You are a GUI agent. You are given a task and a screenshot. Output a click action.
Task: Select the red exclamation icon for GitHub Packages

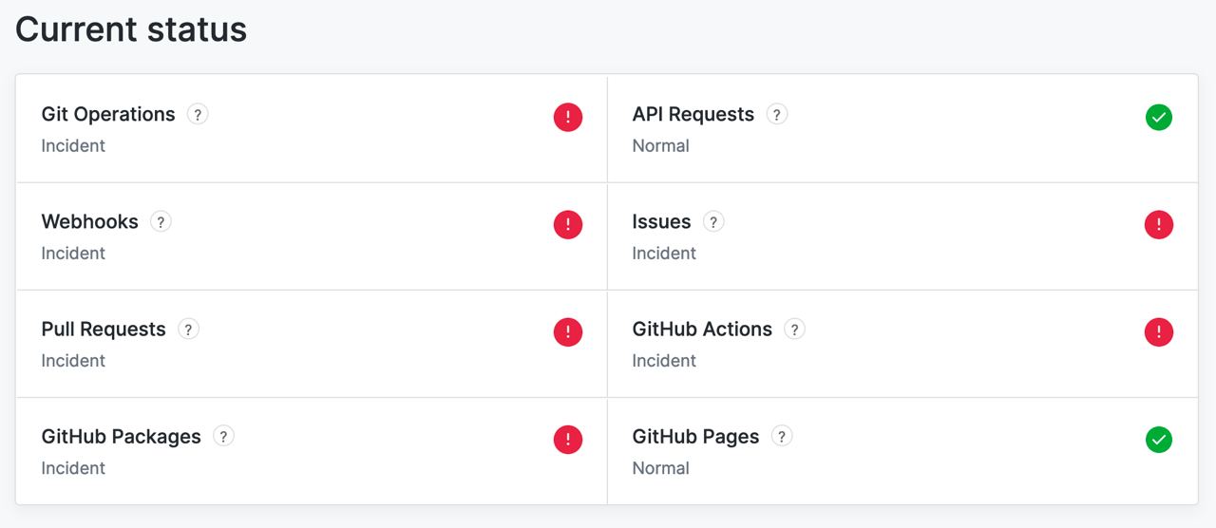[568, 440]
